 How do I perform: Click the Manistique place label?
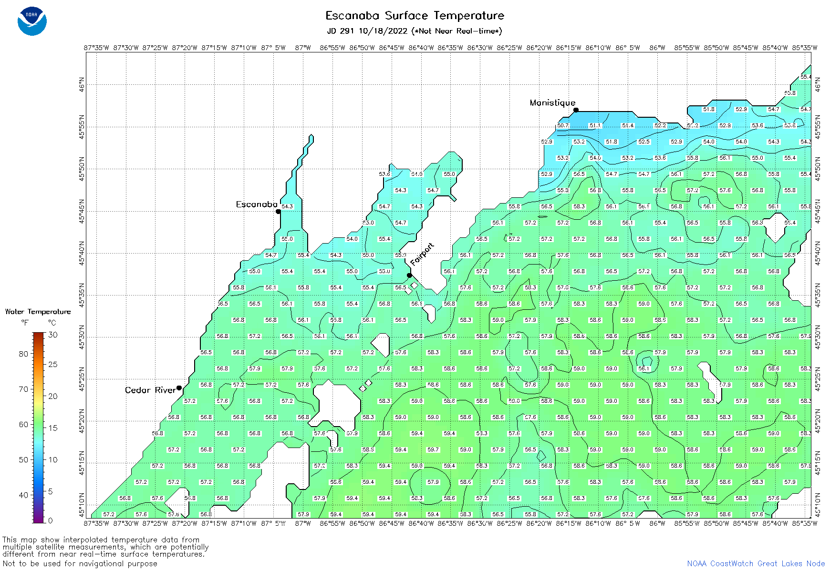point(552,102)
